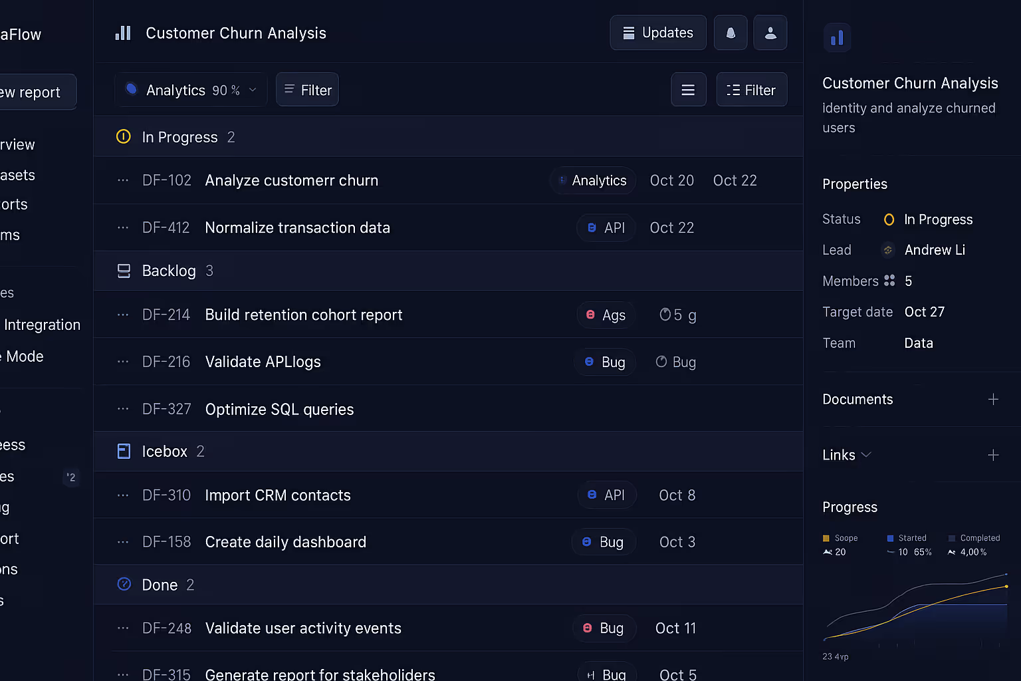Open the three-dot menu for DF-102
Viewport: 1021px width, 681px height.
pos(123,180)
